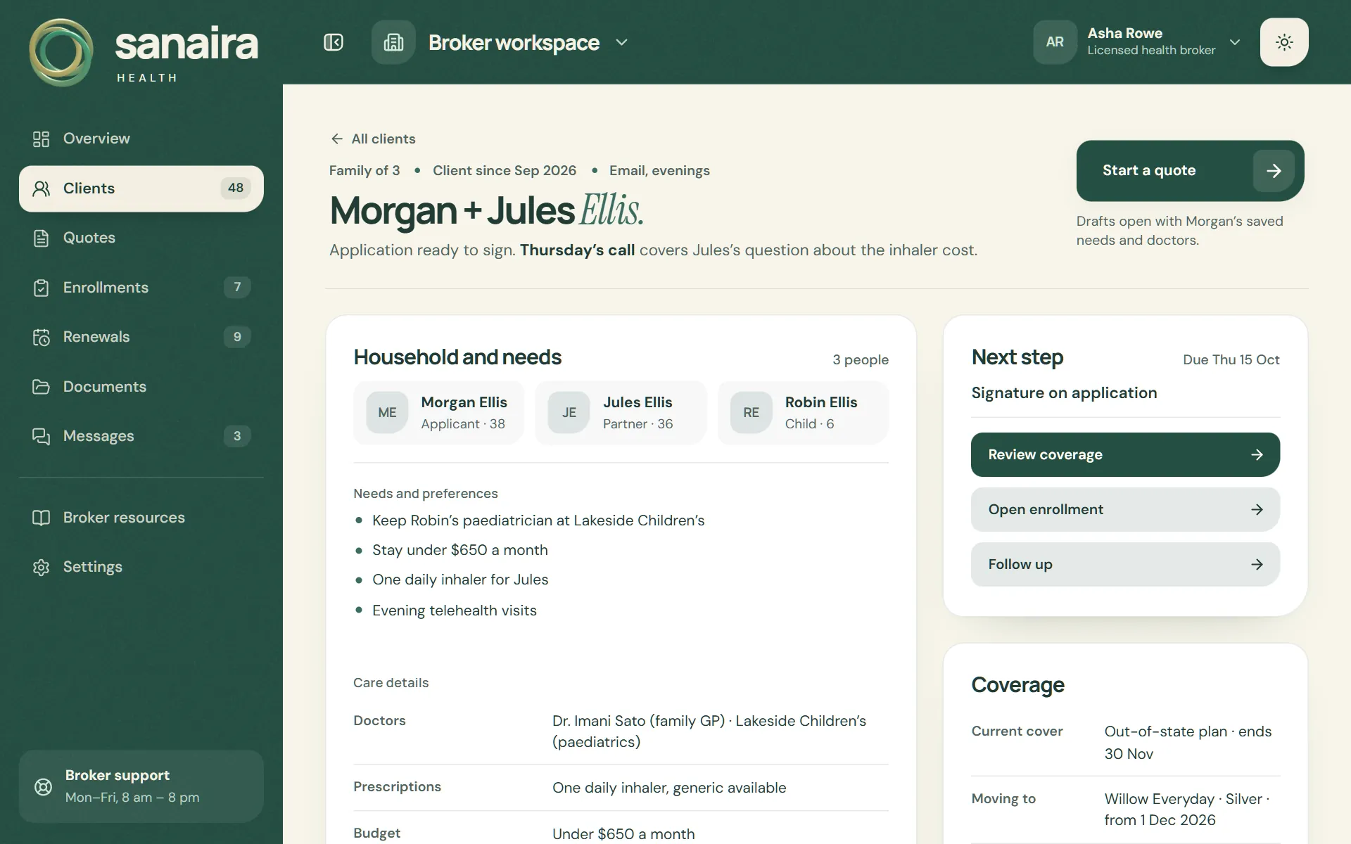Screen dimensions: 1351x844
Task: Select the Jules Ellis household card
Action: [x=621, y=412]
